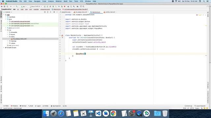Expand the values folder
211x118 pixels.
(x=8, y=43)
